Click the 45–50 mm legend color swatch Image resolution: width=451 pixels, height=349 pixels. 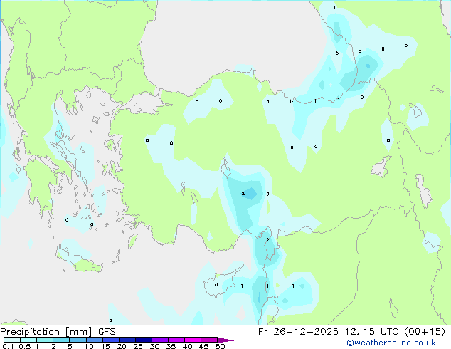click(x=209, y=340)
